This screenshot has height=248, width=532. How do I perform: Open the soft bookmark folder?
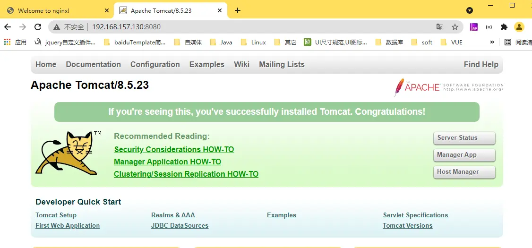pyautogui.click(x=422, y=43)
